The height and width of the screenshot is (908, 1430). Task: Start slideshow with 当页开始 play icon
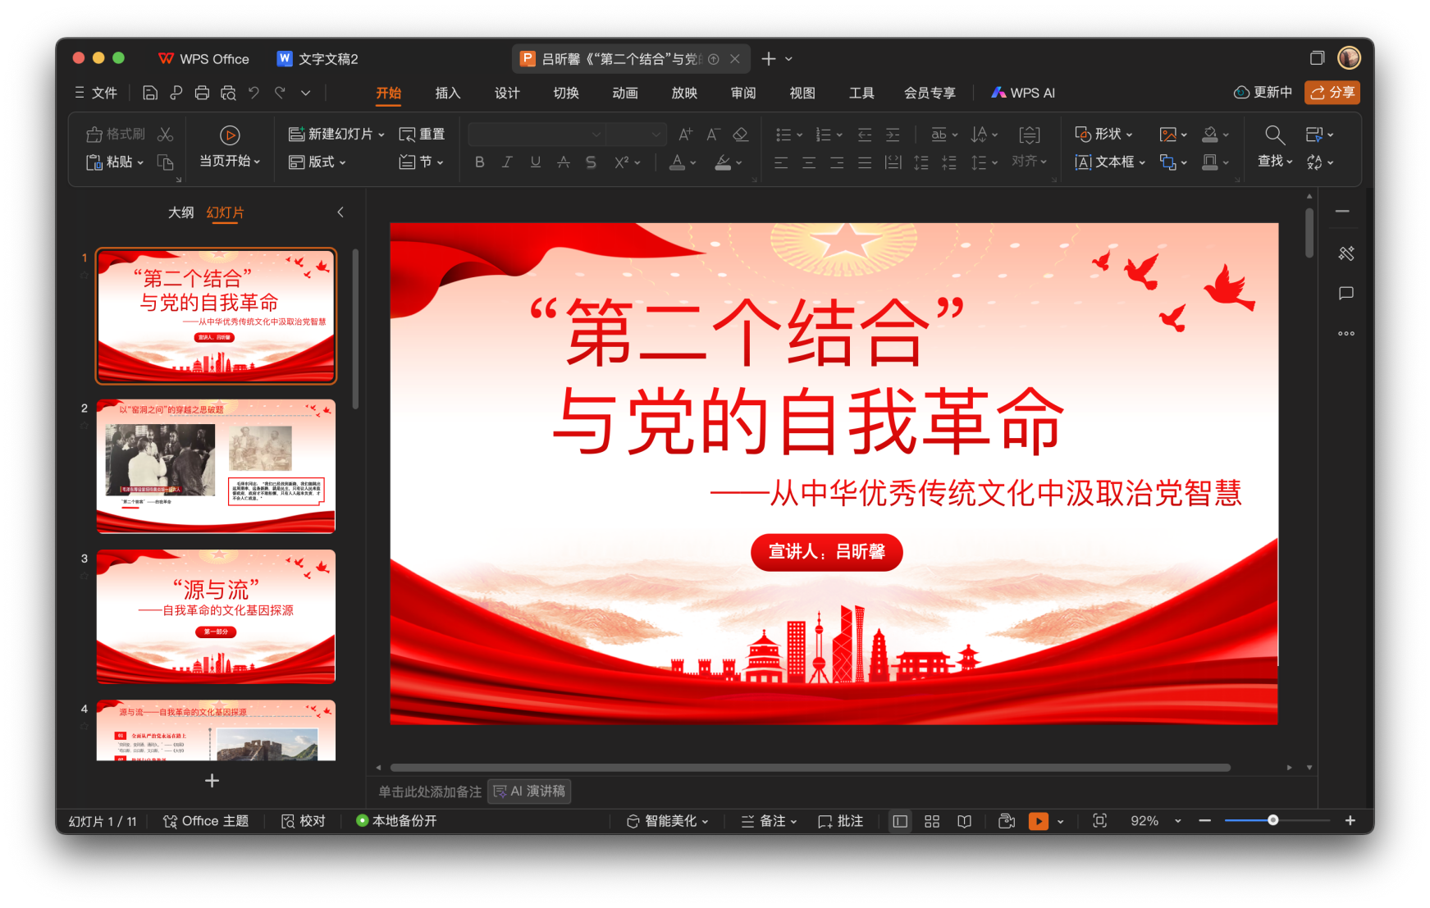point(230,135)
